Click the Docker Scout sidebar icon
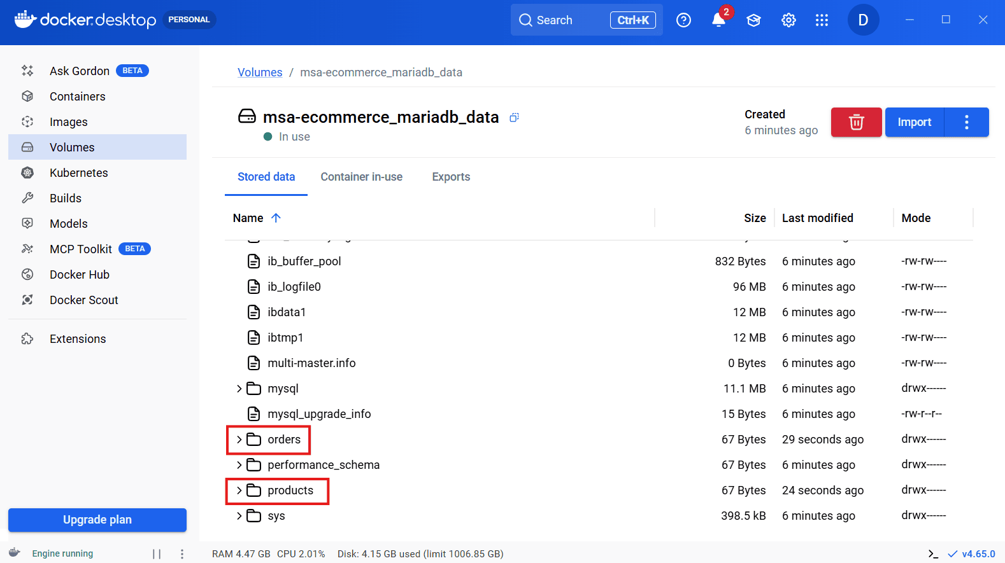The image size is (1005, 563). coord(27,300)
